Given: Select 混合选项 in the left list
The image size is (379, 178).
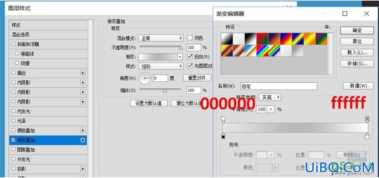Looking at the screenshot, I should (x=48, y=35).
